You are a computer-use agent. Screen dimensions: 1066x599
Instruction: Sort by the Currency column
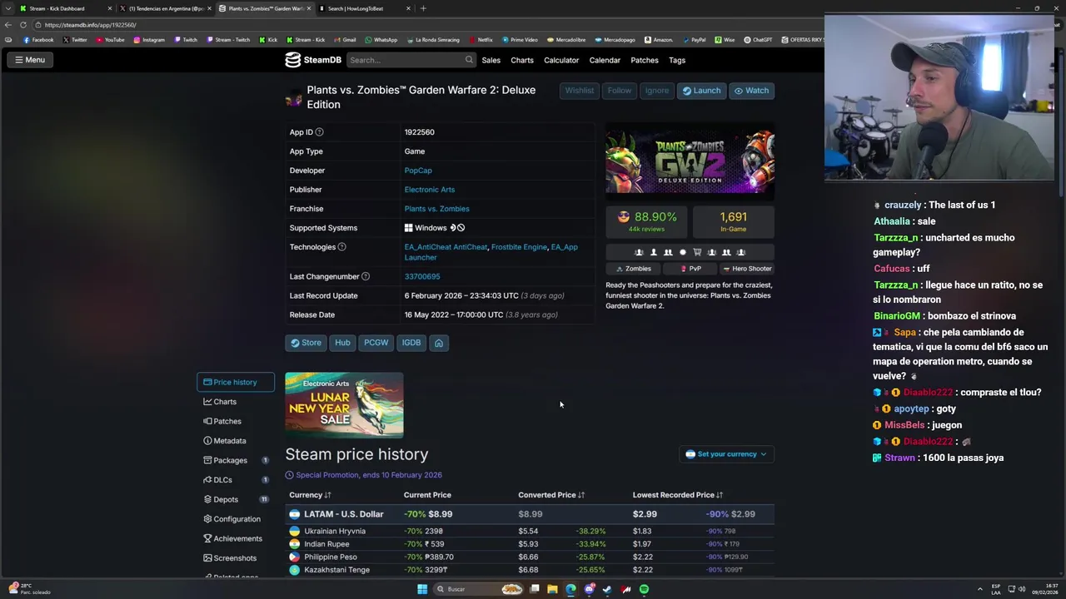tap(310, 495)
